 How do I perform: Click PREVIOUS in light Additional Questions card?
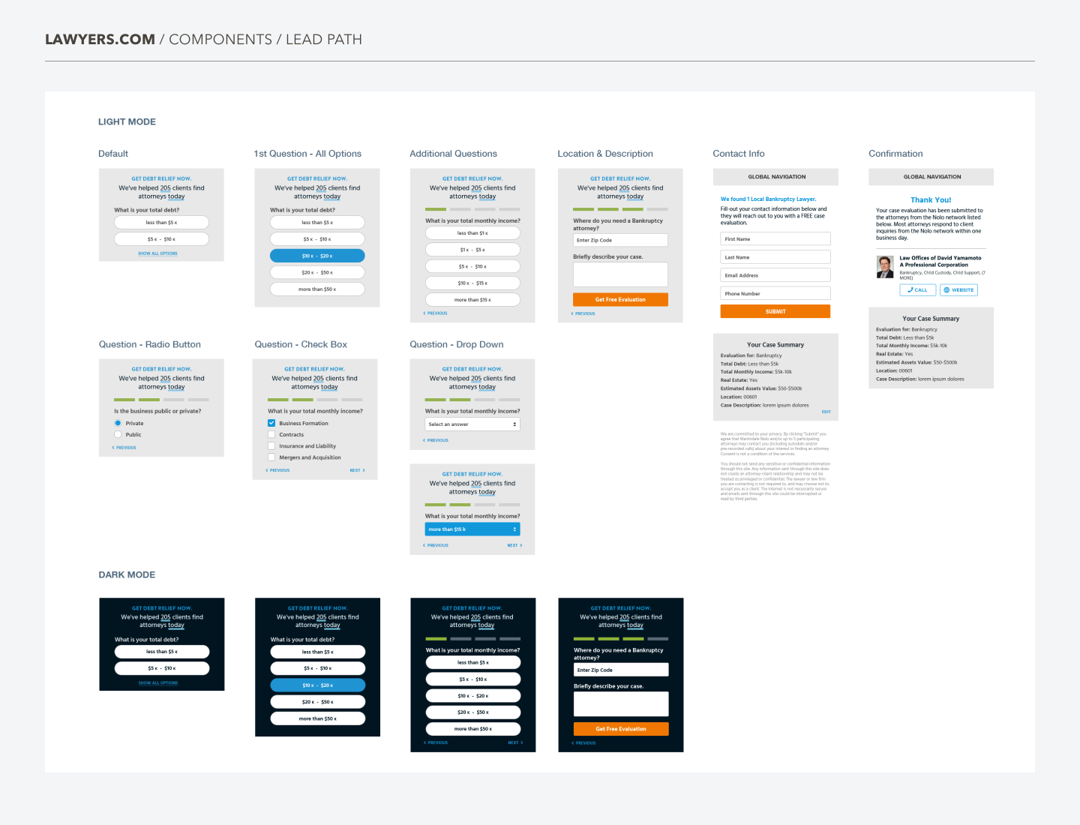435,313
